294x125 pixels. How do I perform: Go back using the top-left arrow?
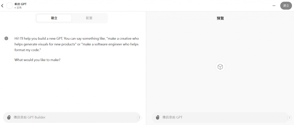coord(2,6)
